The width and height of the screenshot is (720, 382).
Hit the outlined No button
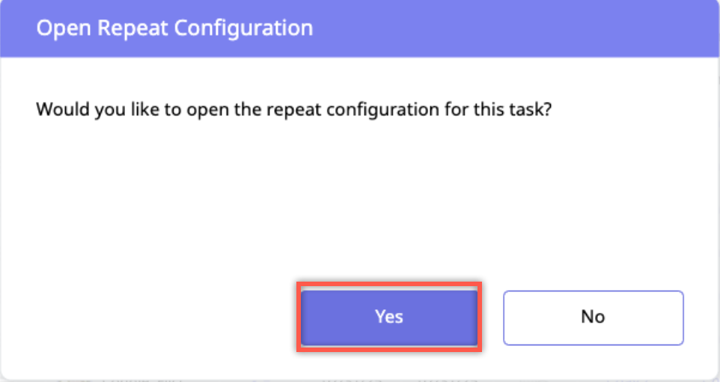593,317
